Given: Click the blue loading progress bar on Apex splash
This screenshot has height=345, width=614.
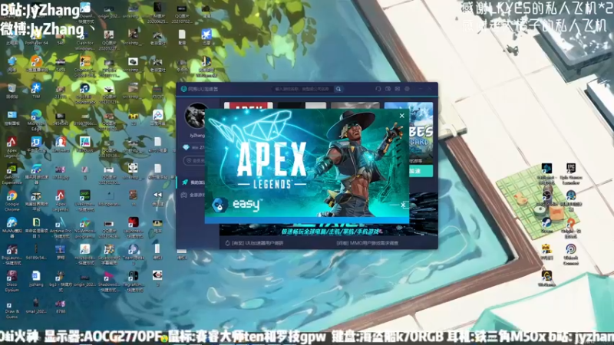Looking at the screenshot, I should (306, 220).
